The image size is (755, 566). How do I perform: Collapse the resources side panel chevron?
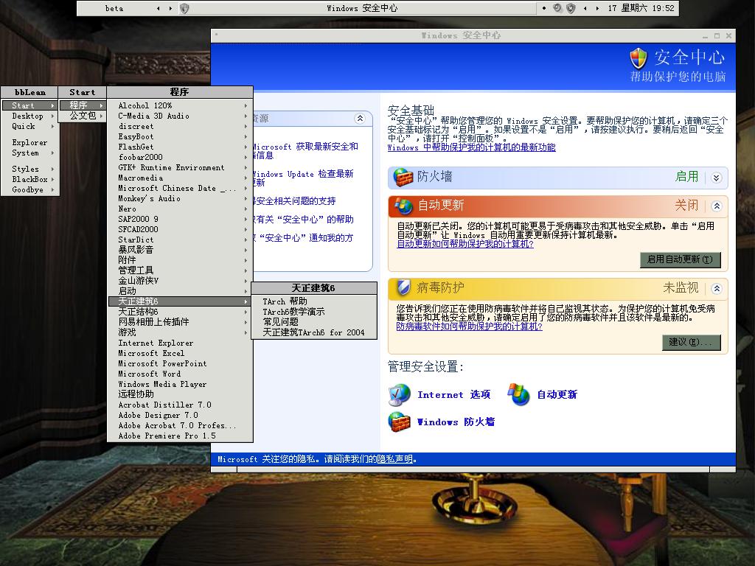pyautogui.click(x=360, y=119)
